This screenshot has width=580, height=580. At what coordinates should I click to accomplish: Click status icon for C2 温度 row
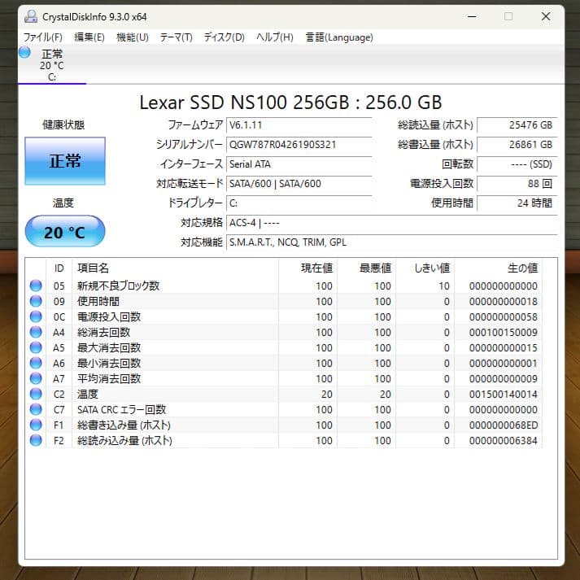tap(36, 394)
